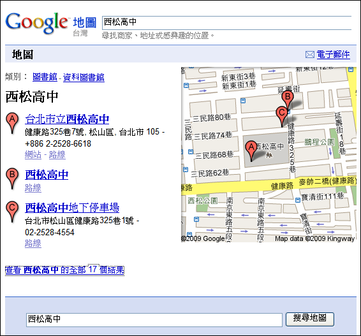The height and width of the screenshot is (336, 361).
Task: Click 寶清街111巷 label on map
Action: pyautogui.click(x=322, y=197)
